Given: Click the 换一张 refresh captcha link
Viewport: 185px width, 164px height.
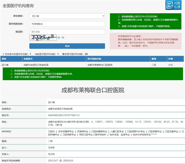Looking at the screenshot, I should pos(61,38).
